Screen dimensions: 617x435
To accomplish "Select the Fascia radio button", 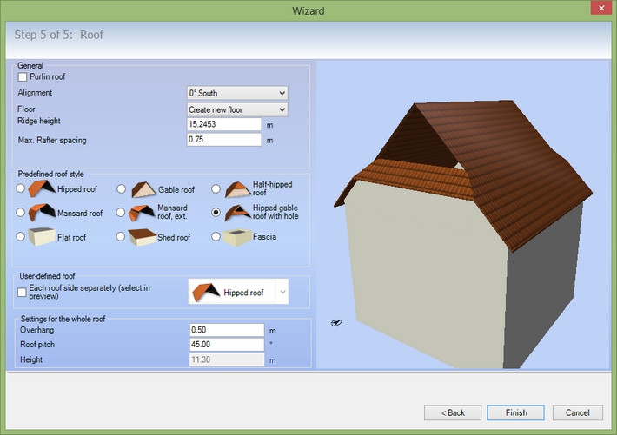I will click(x=216, y=236).
